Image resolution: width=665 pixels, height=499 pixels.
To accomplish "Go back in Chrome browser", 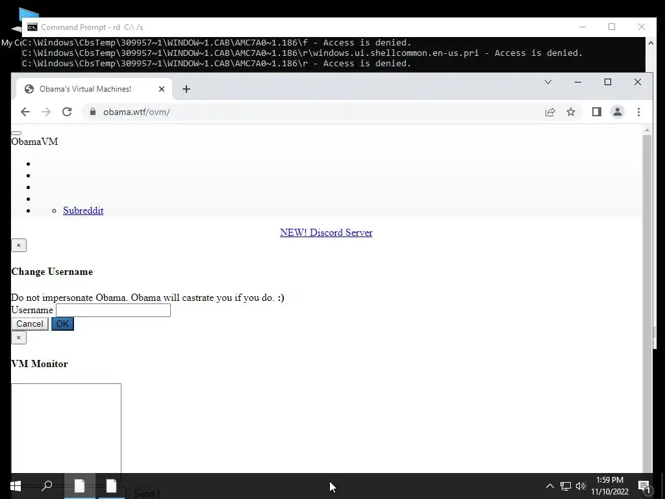I will (25, 112).
